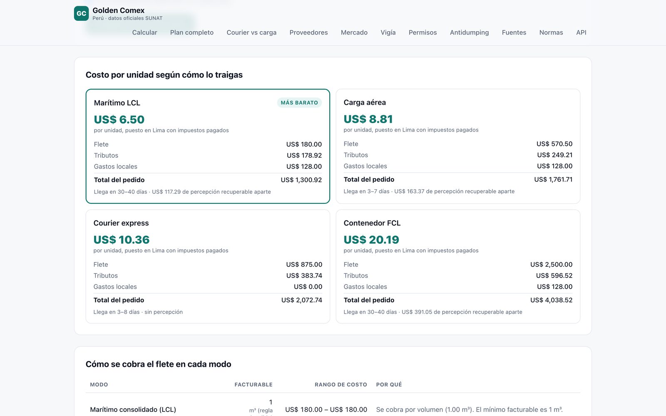
Task: Click the US$ 20.19 unit price
Action: pyautogui.click(x=371, y=240)
